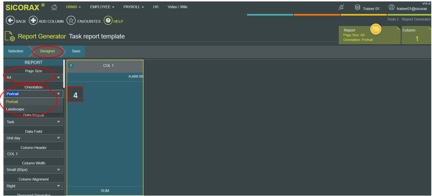Select the COL 1 column header

[x=105, y=66]
